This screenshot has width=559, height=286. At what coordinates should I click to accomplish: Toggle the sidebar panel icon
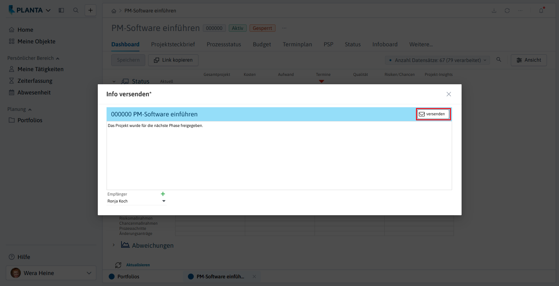61,10
